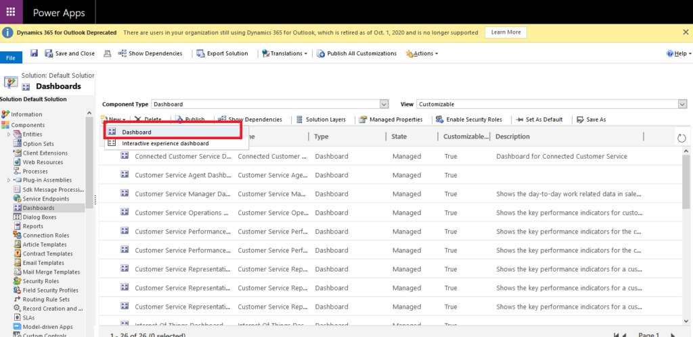Screen dimensions: 693x337
Task: Click Save and Close toolbar icon
Action: tap(70, 53)
